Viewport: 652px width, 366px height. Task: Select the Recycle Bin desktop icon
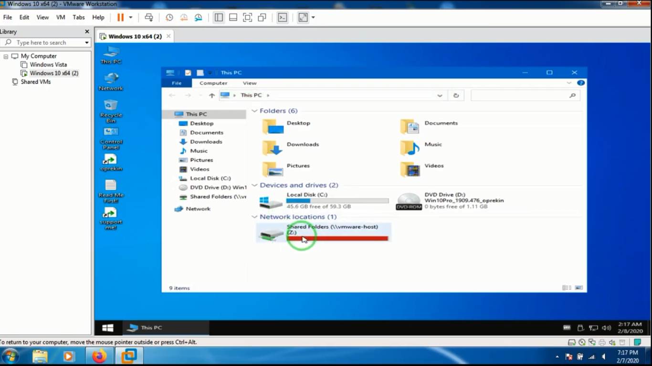pos(111,111)
